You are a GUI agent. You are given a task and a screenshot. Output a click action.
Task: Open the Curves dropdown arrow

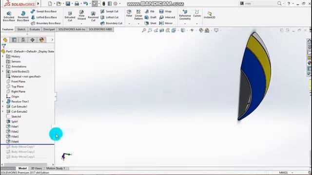tap(197, 24)
